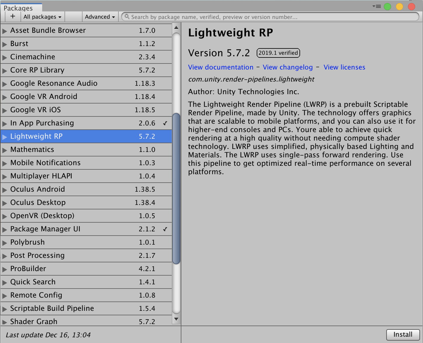Click the scroll down arrow in package list

(176, 319)
